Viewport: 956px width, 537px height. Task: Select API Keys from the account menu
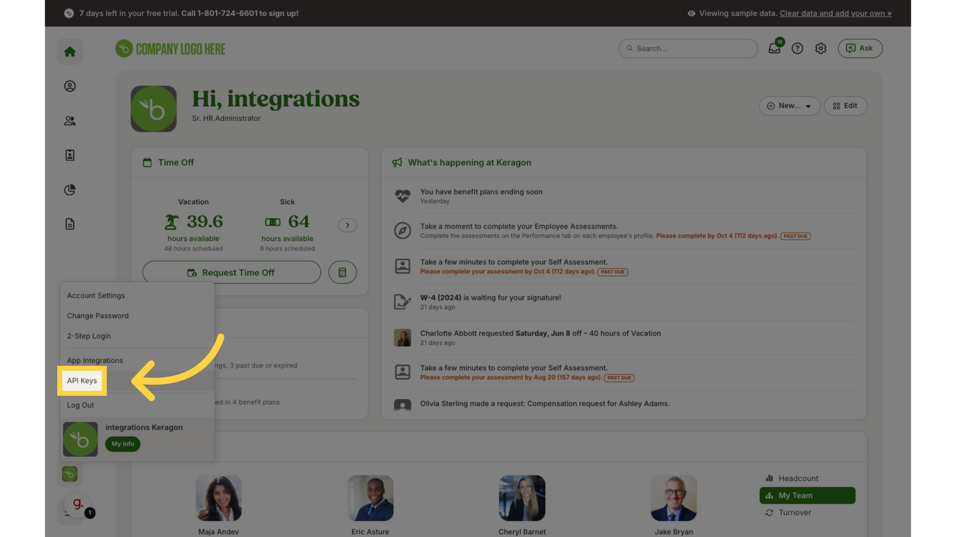(x=82, y=380)
